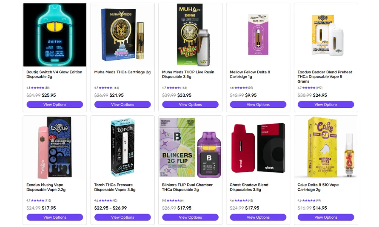Click View Options for Muha Meds THCP Disposable
Screen dimensions: 379x227
coord(190,104)
